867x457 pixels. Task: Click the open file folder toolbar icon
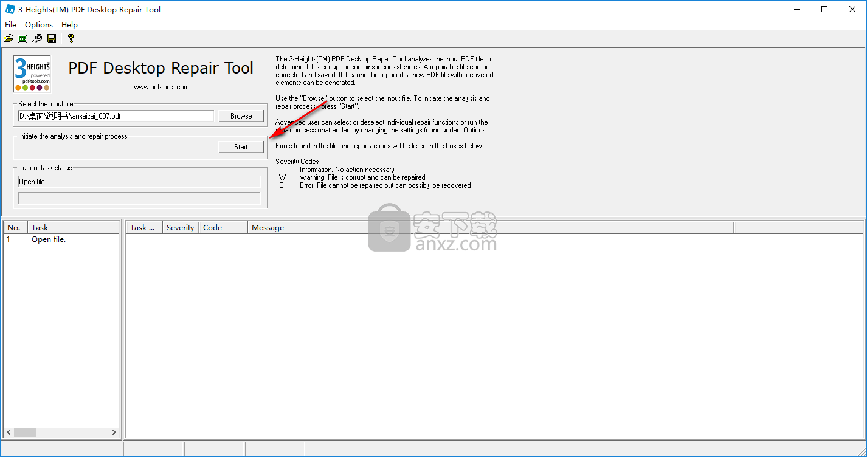(x=8, y=38)
